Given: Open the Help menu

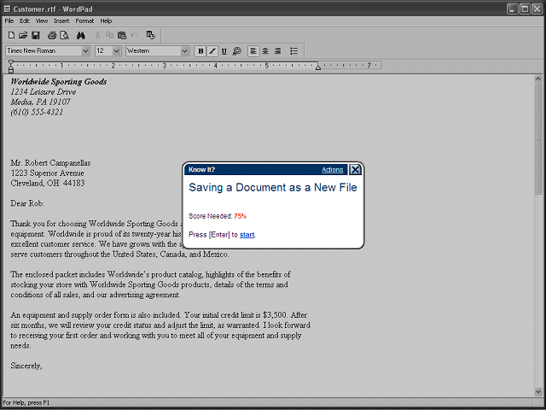Looking at the screenshot, I should click(x=106, y=20).
